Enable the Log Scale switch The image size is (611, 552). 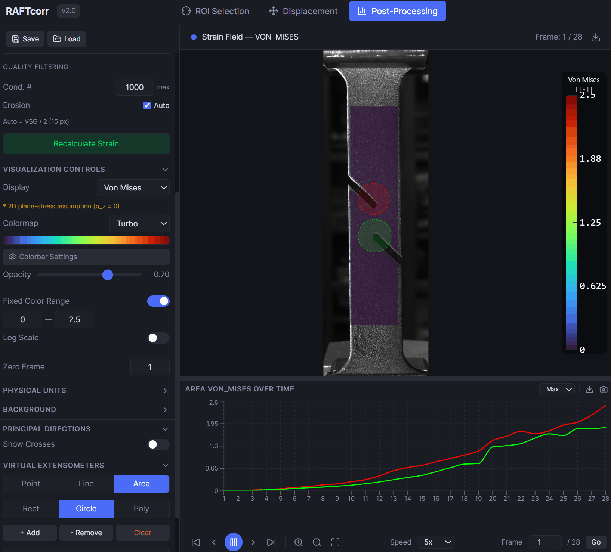click(x=158, y=338)
